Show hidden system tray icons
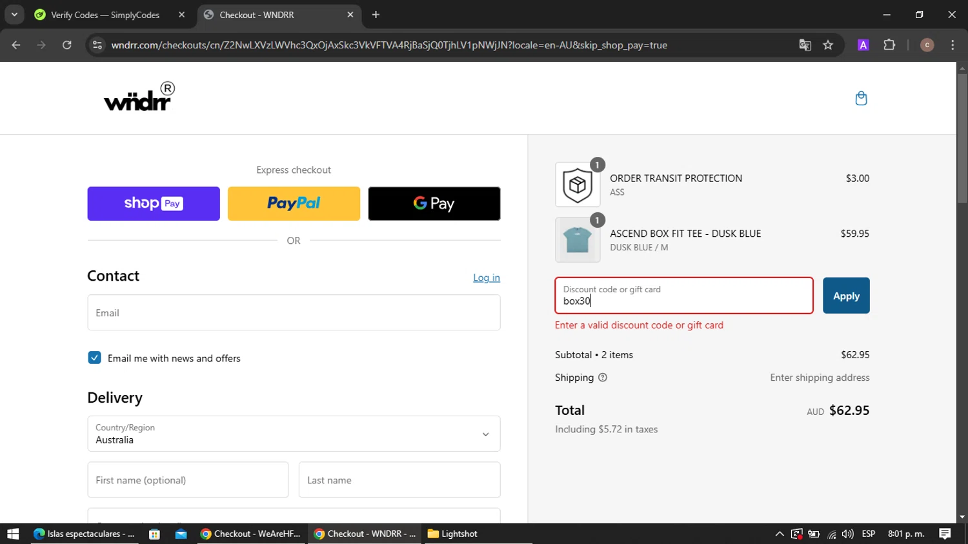Screen dimensions: 968x544 (780, 534)
